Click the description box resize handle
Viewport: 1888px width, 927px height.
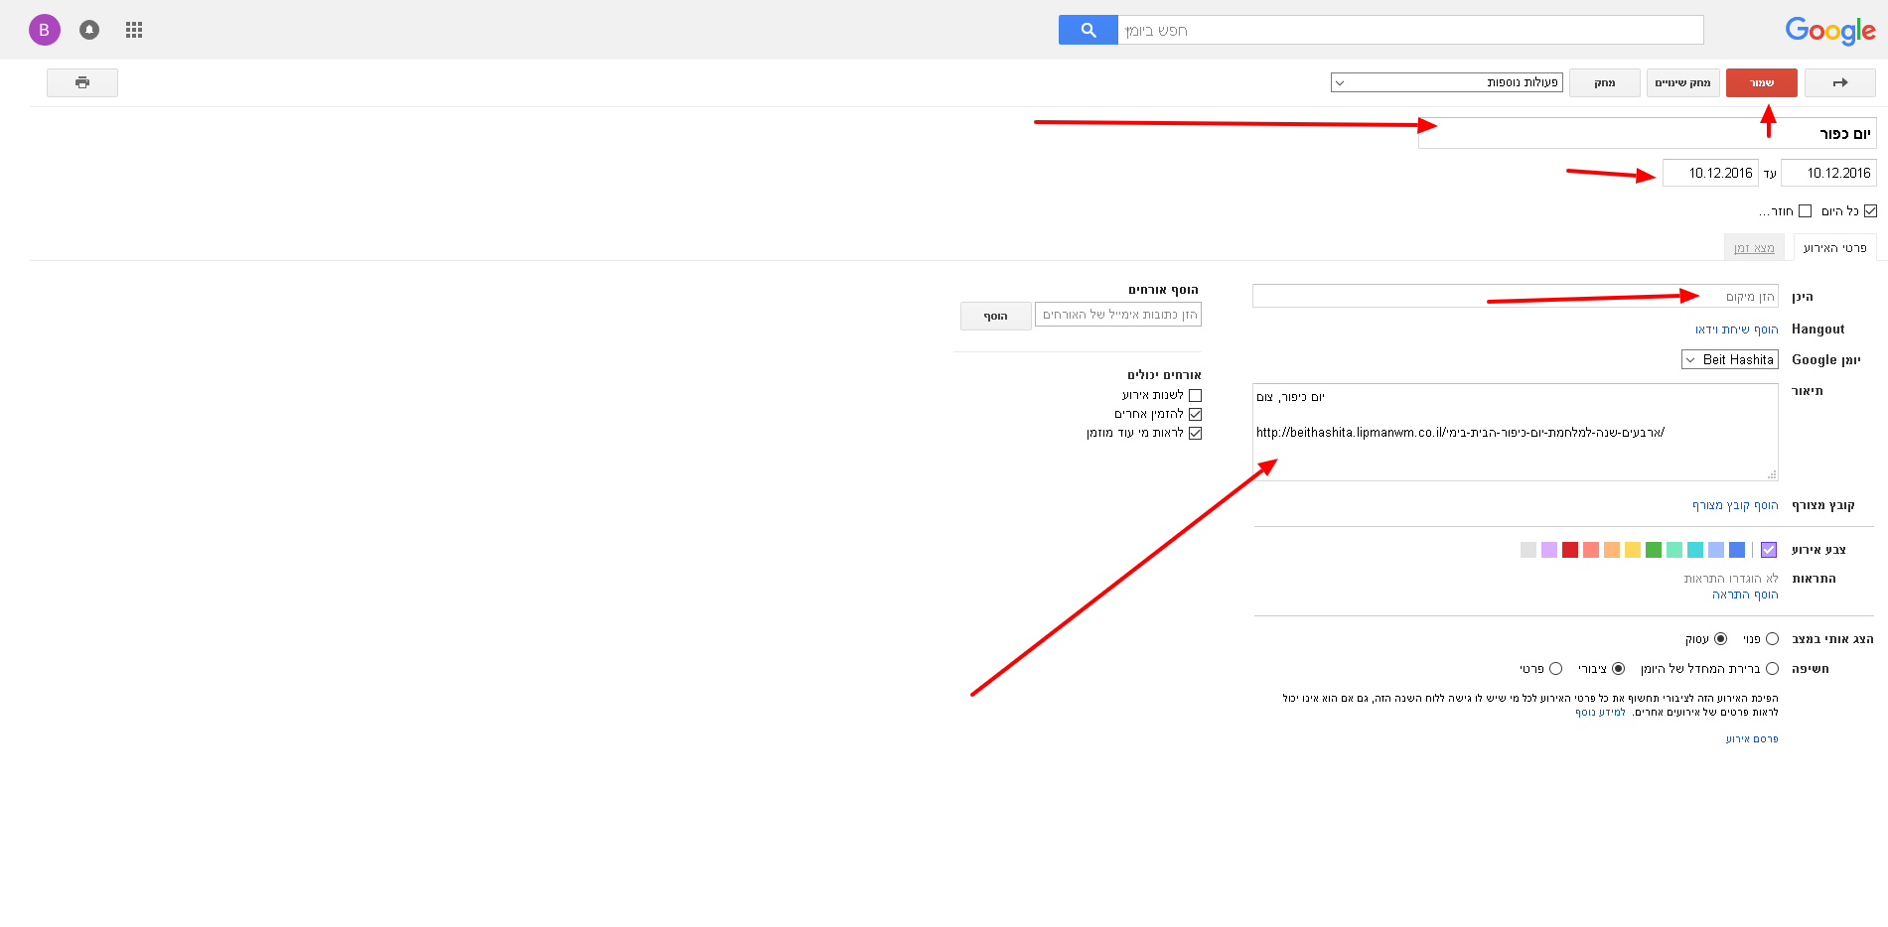click(x=1771, y=474)
